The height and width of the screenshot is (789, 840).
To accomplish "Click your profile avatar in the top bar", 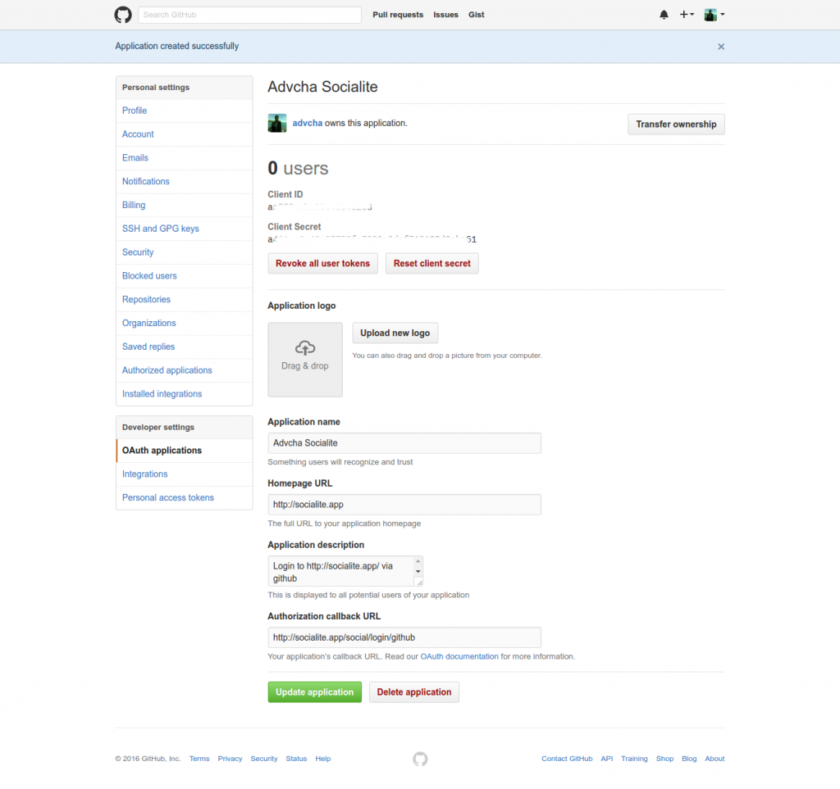I will pyautogui.click(x=710, y=14).
